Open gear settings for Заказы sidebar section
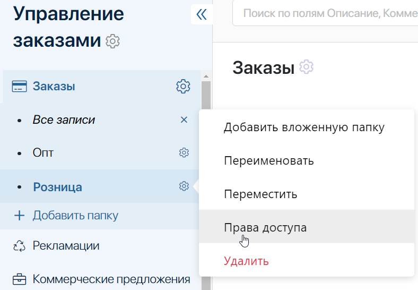The width and height of the screenshot is (418, 290). (183, 86)
